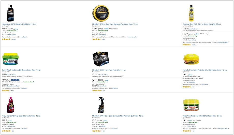Viewport: 234px width, 135px height.
Task: Click the star rating under Meguiar's G18211 Ultimate Paste Wax
Action: [x=96, y=91]
